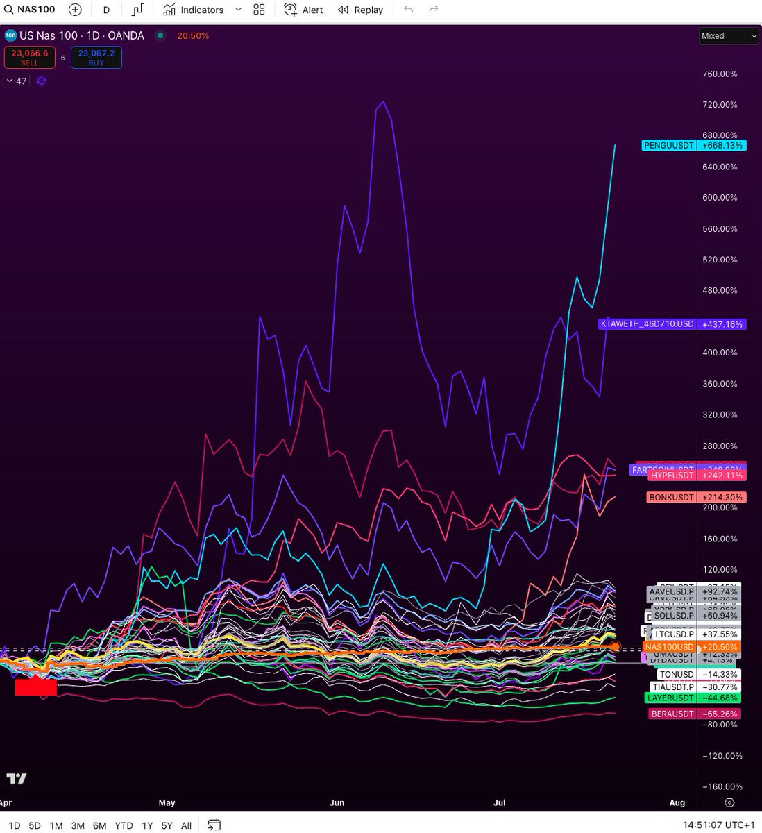Set range to YTD

pos(124,825)
